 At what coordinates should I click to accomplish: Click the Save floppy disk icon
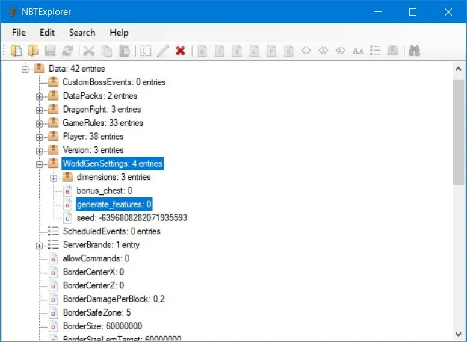coord(51,51)
